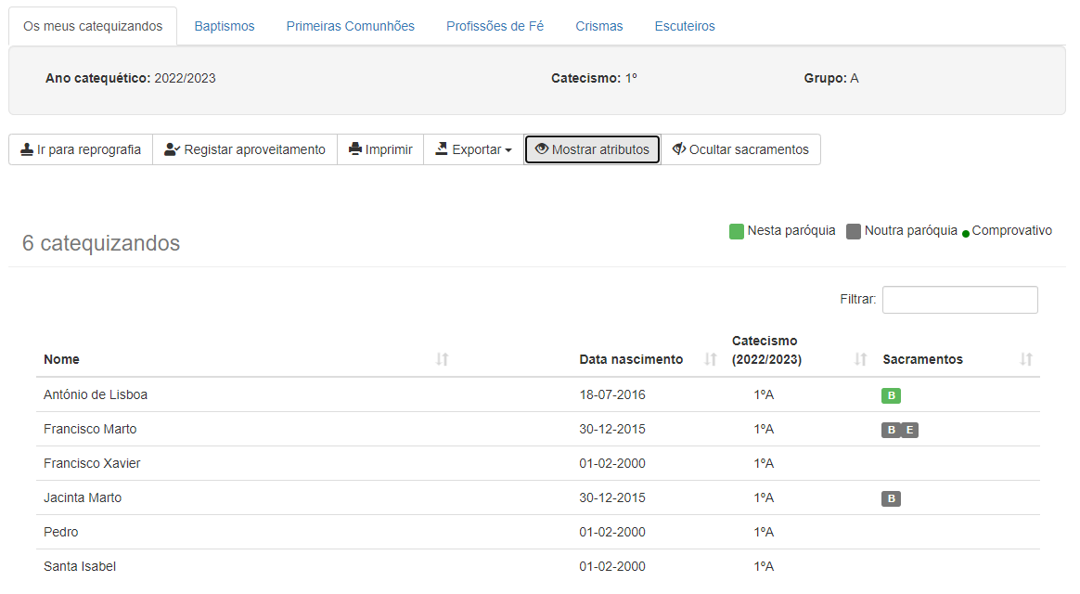Click the person-check icon on Registar aproveitamento

pyautogui.click(x=171, y=148)
